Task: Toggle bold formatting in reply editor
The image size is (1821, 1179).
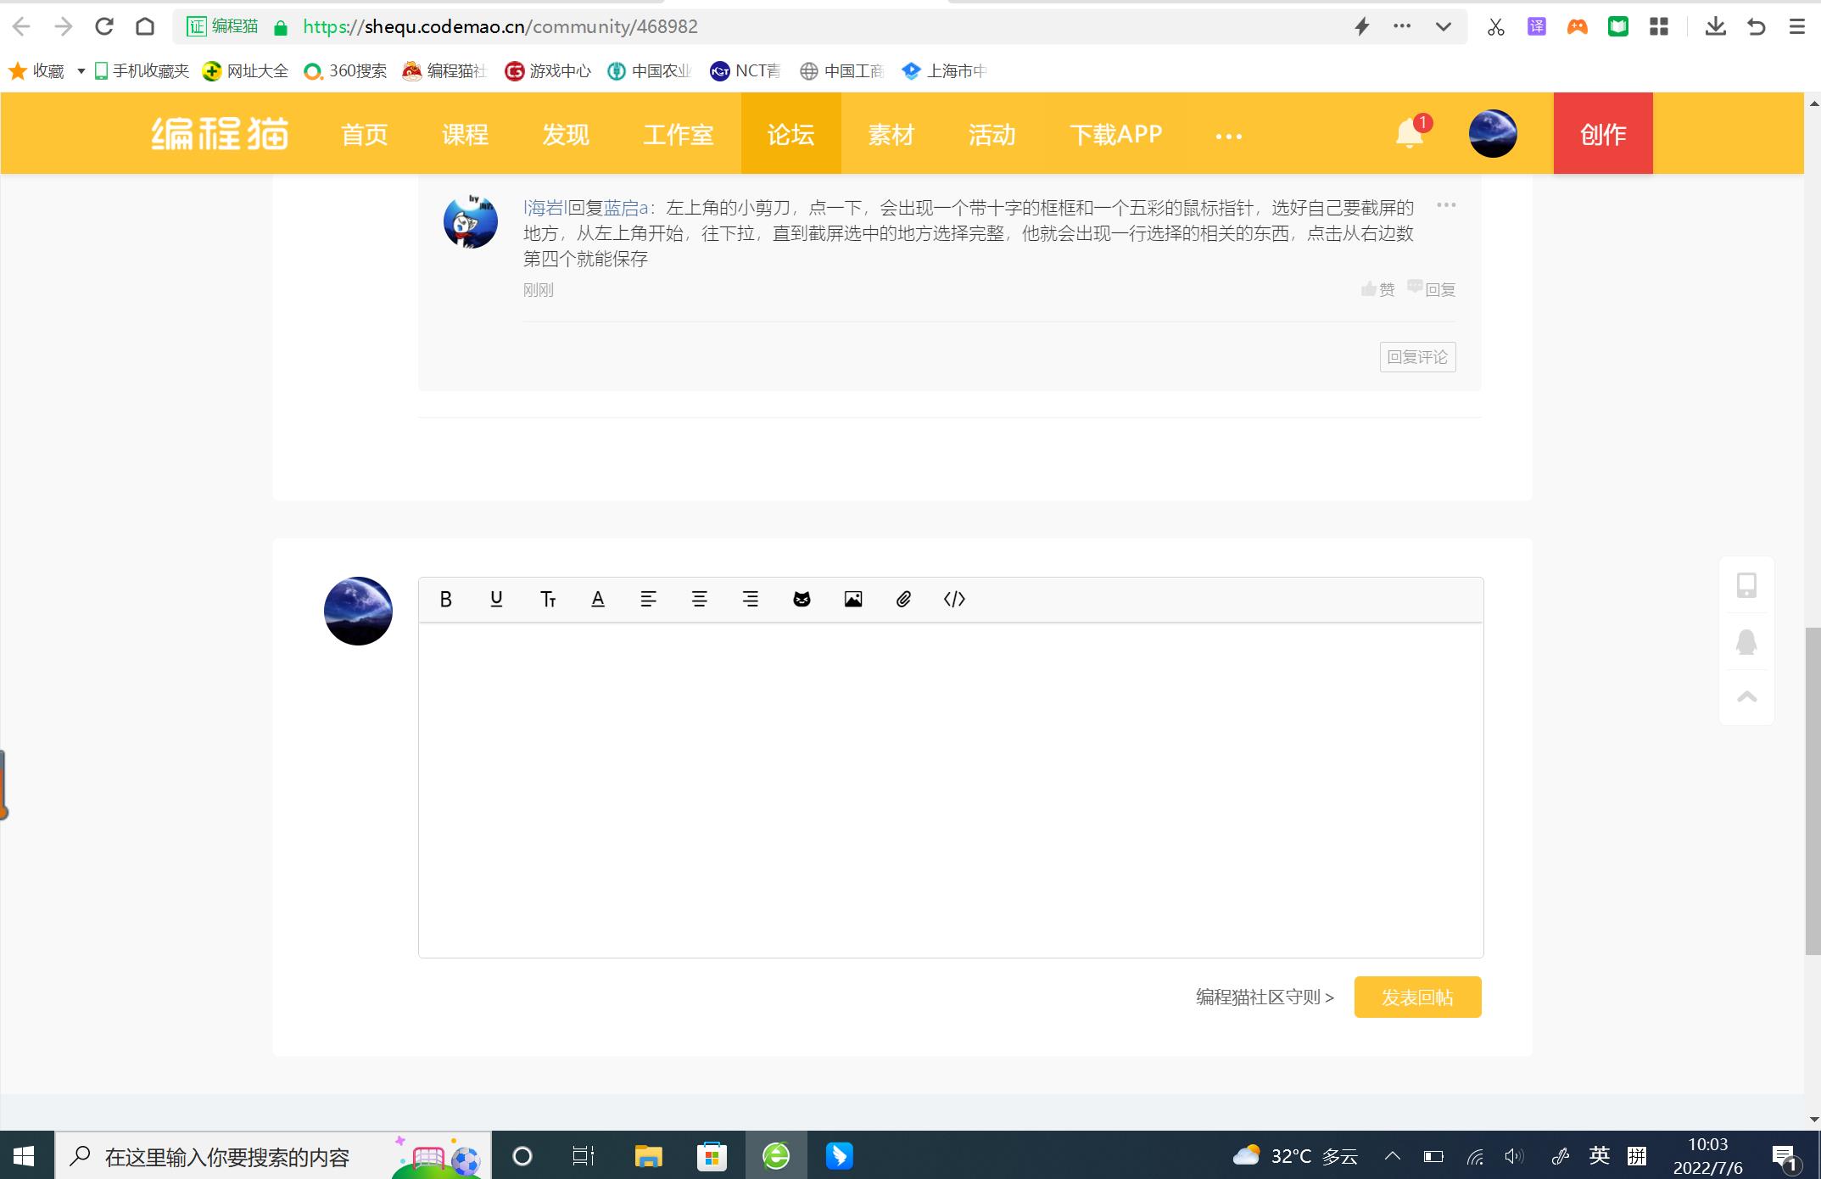Action: [445, 600]
